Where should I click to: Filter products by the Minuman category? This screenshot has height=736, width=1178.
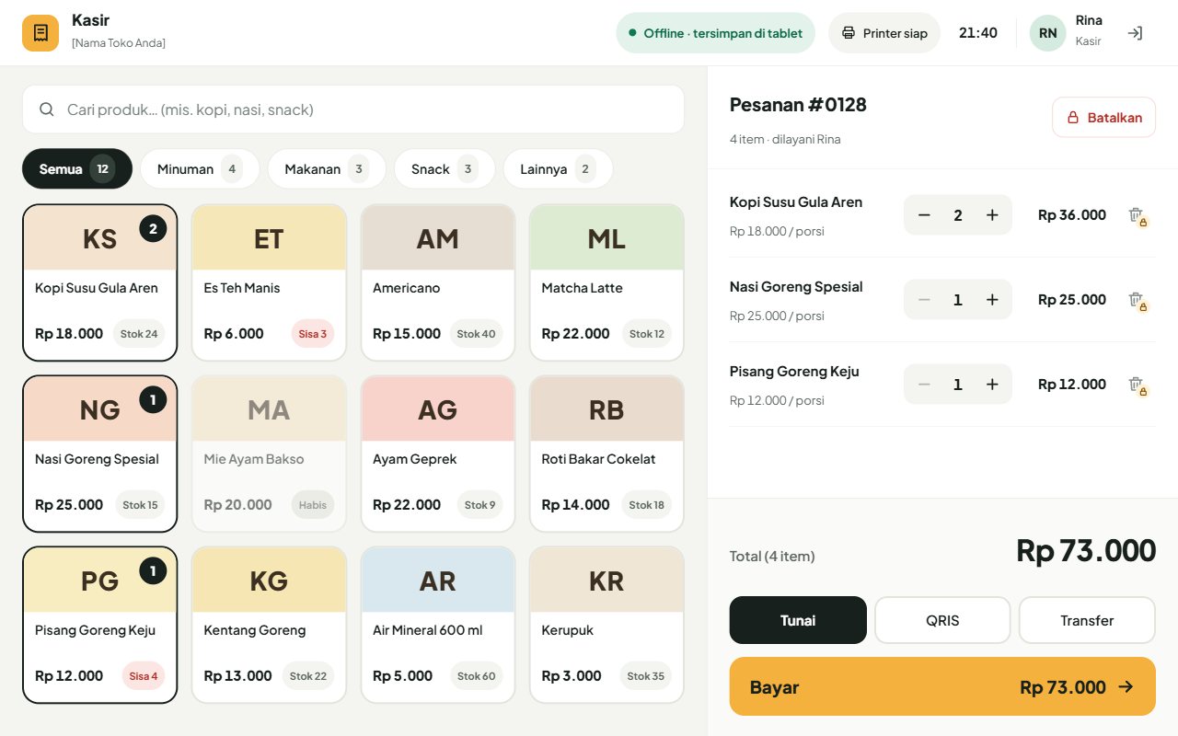pyautogui.click(x=200, y=169)
